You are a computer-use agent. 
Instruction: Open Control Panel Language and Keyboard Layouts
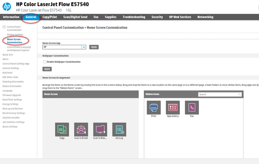tap(19, 48)
